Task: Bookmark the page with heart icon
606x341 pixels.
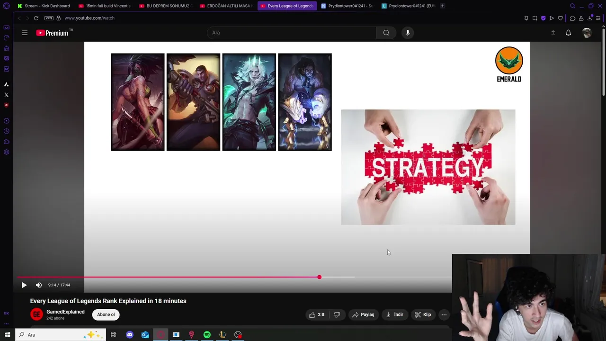Action: tap(560, 18)
